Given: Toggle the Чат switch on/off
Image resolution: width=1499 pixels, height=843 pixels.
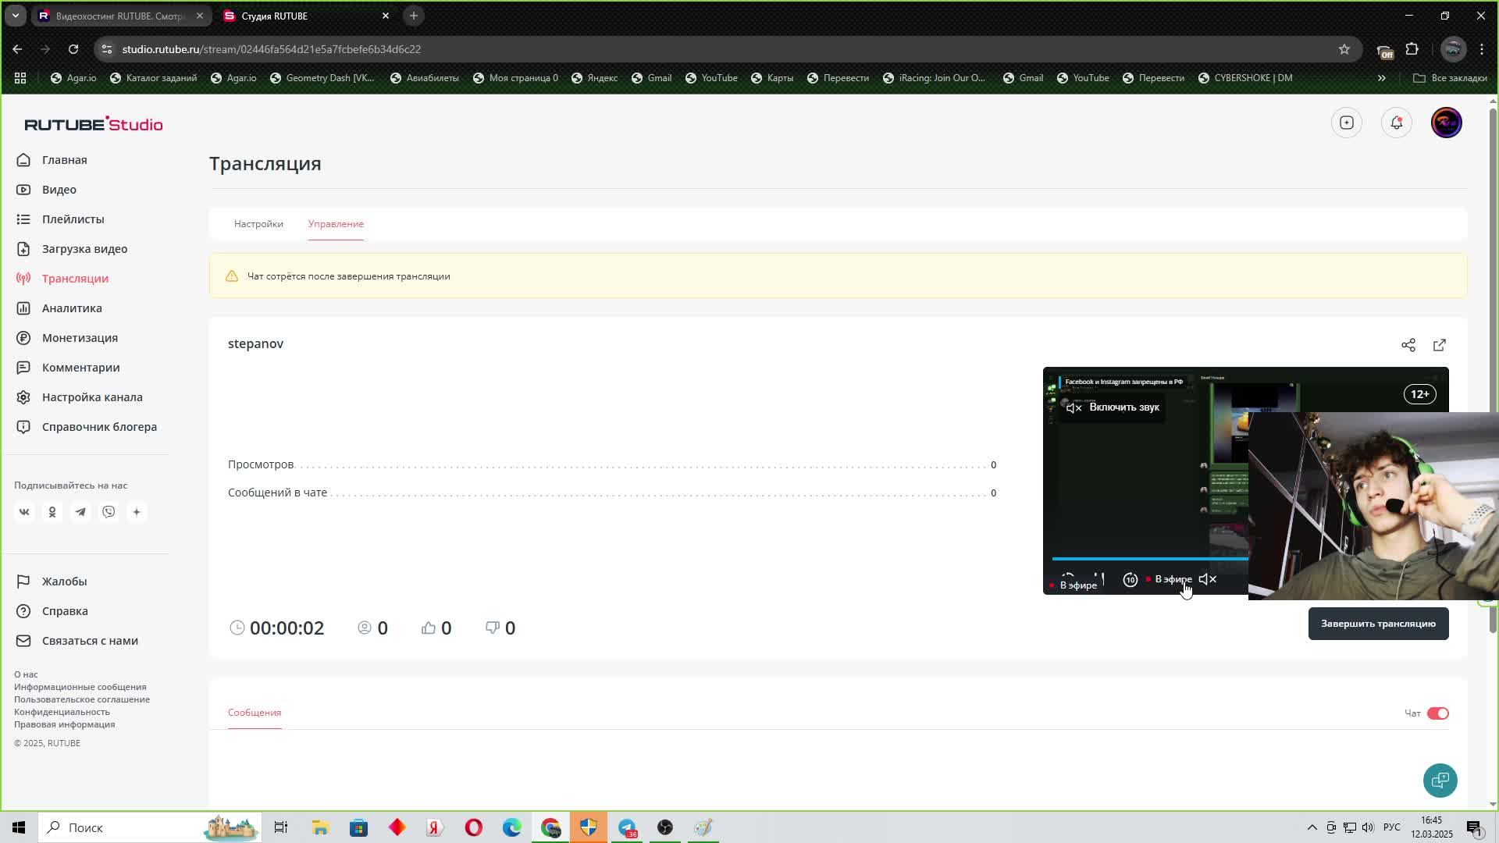Looking at the screenshot, I should [x=1437, y=713].
